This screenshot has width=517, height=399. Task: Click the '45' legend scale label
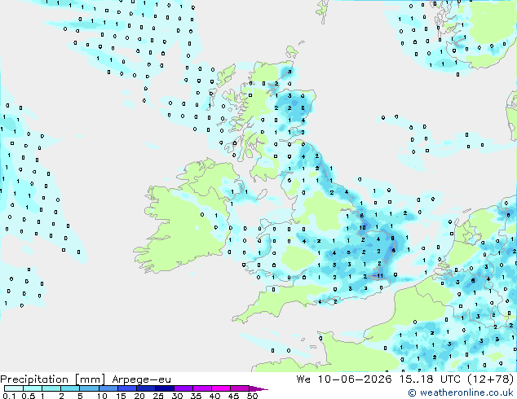tap(233, 396)
